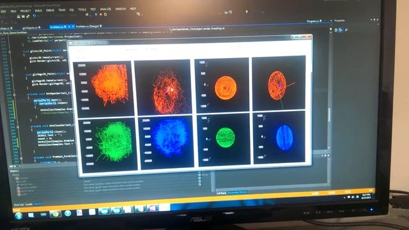Select the Locals bottom tab
409x230 pixels.
29,204
